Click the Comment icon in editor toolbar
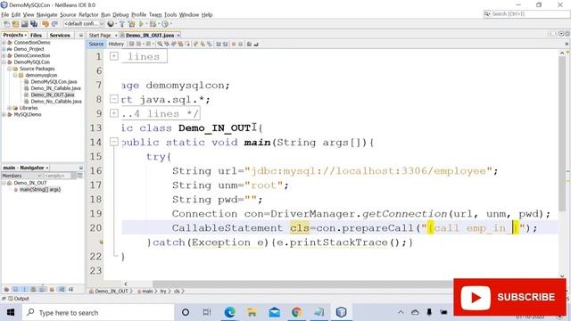 (x=249, y=44)
